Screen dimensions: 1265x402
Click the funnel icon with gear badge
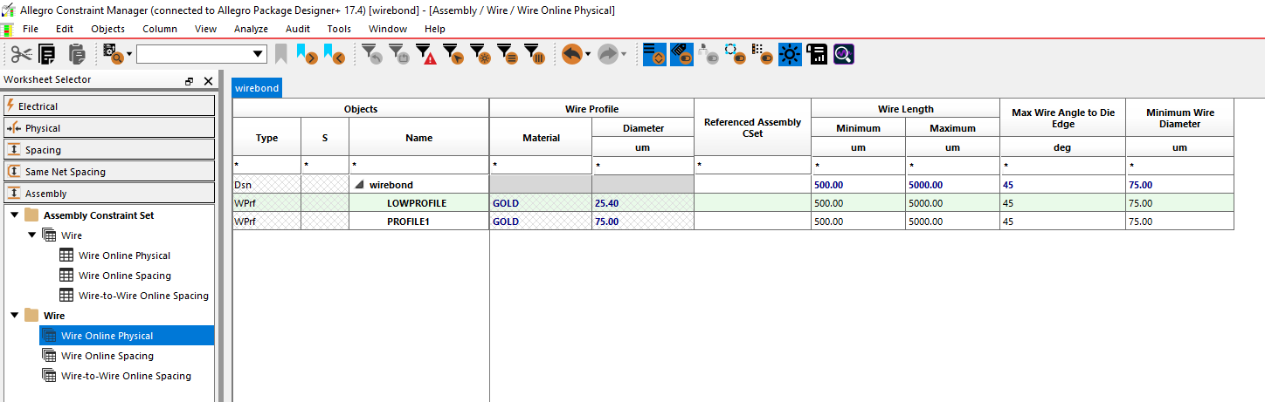480,54
